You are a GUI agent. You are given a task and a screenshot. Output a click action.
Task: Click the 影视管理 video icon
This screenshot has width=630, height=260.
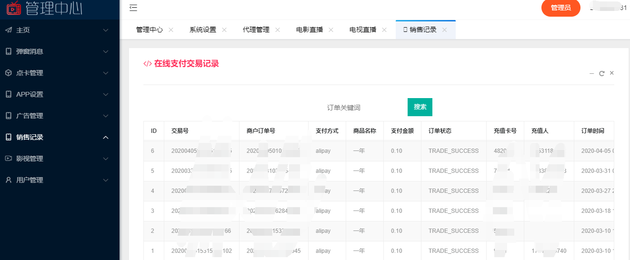9,159
